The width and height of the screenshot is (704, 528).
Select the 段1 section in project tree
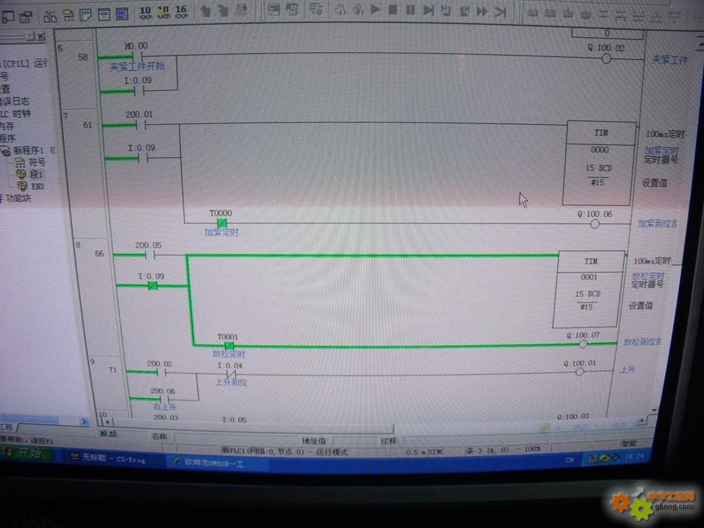coord(36,174)
